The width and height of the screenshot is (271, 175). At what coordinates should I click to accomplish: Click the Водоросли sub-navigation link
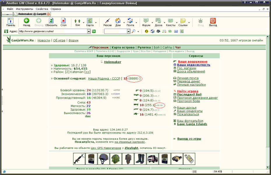[x=124, y=51]
